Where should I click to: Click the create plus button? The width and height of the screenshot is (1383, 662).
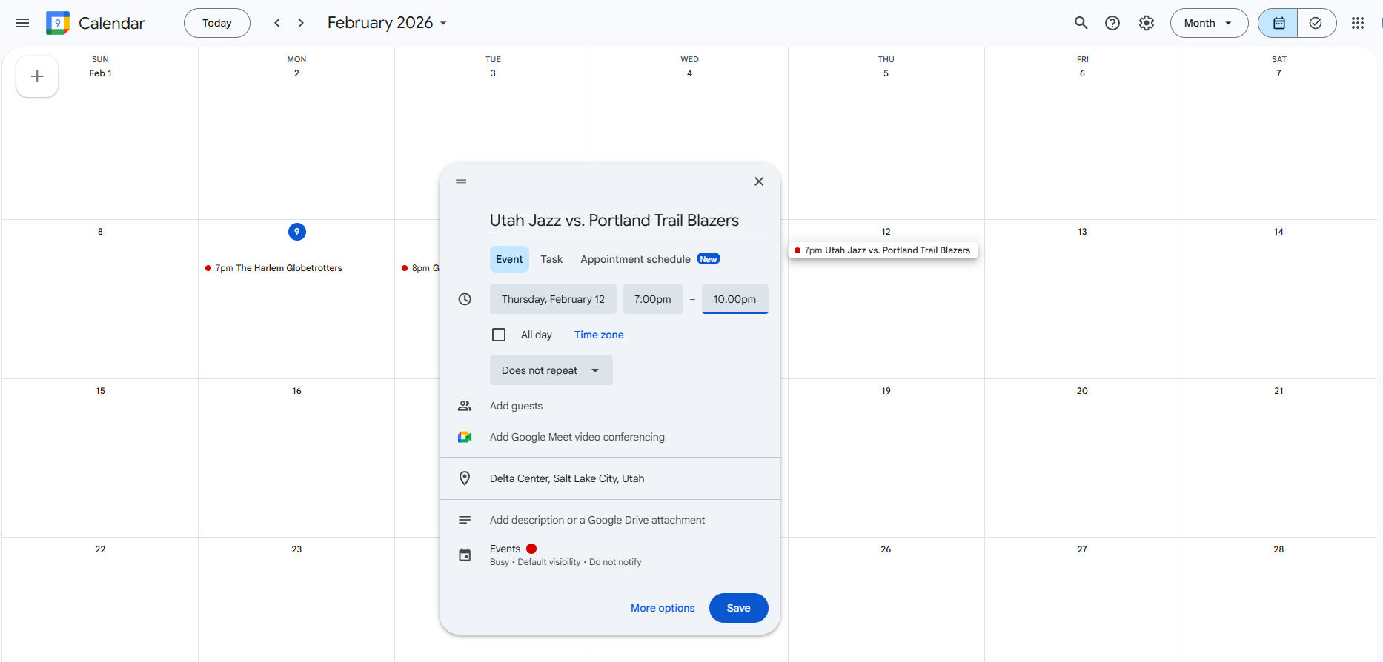pos(37,76)
